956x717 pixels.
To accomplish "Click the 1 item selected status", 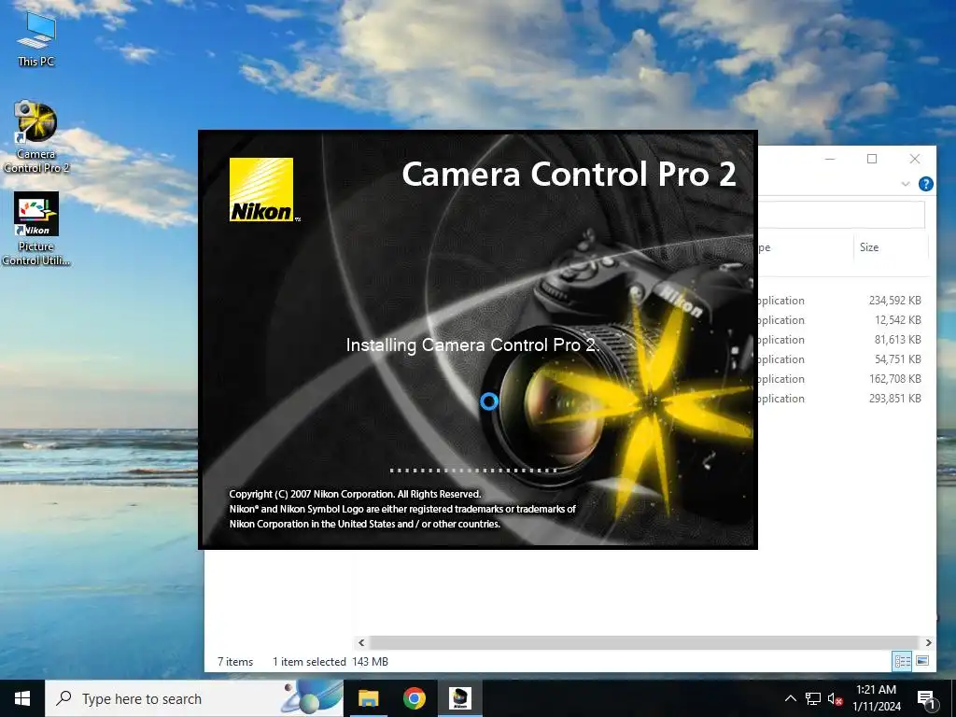I will 309,662.
